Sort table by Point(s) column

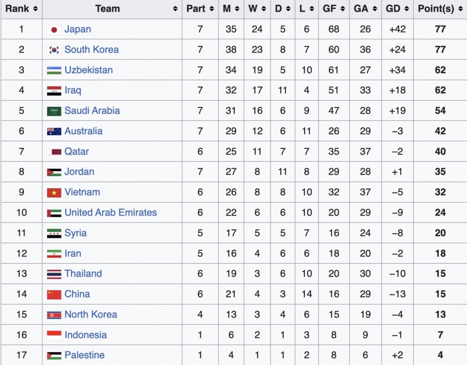pos(440,8)
